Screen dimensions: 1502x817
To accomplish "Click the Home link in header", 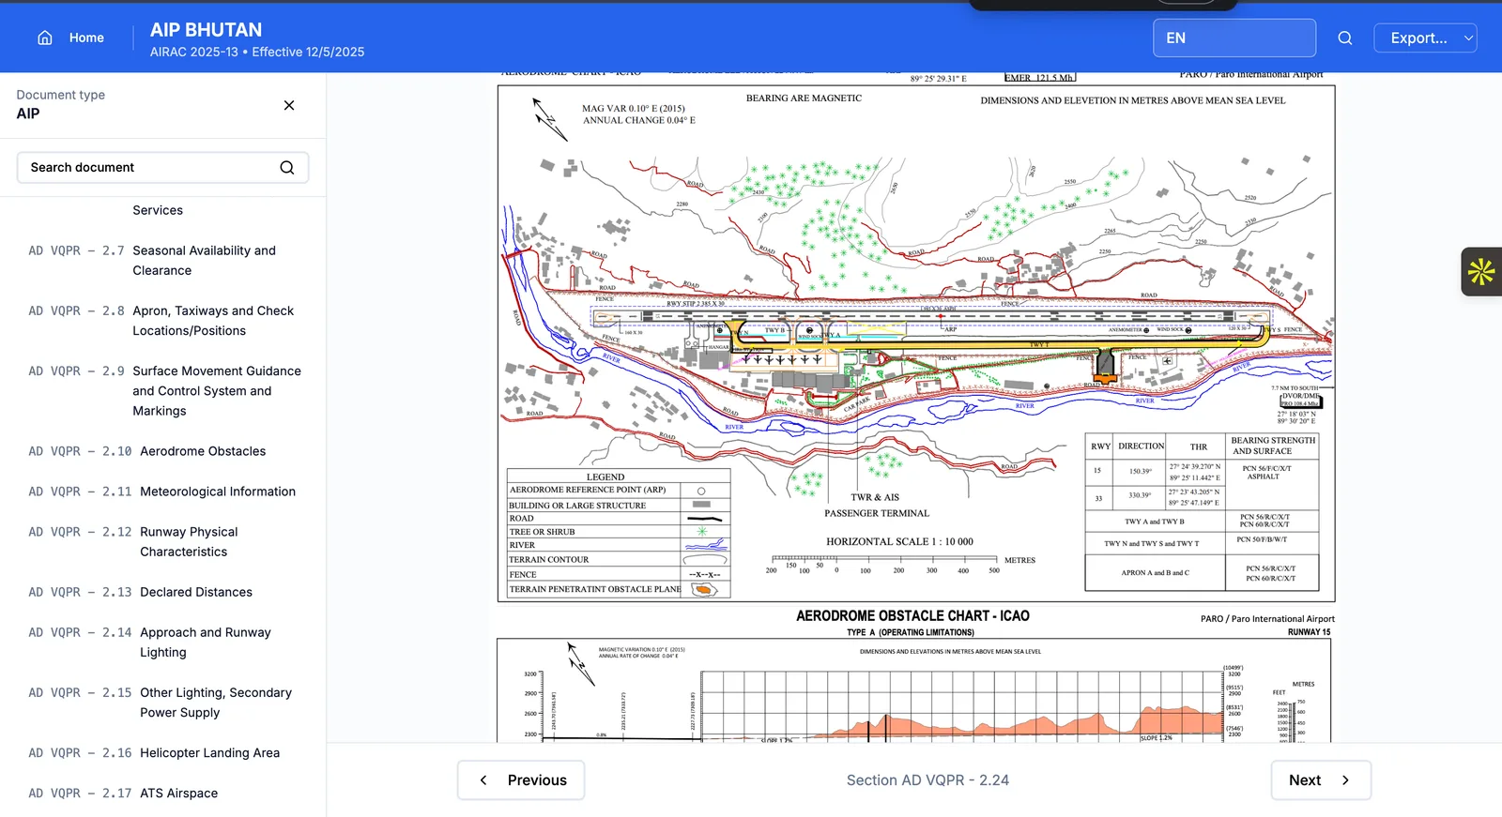I will tap(86, 38).
